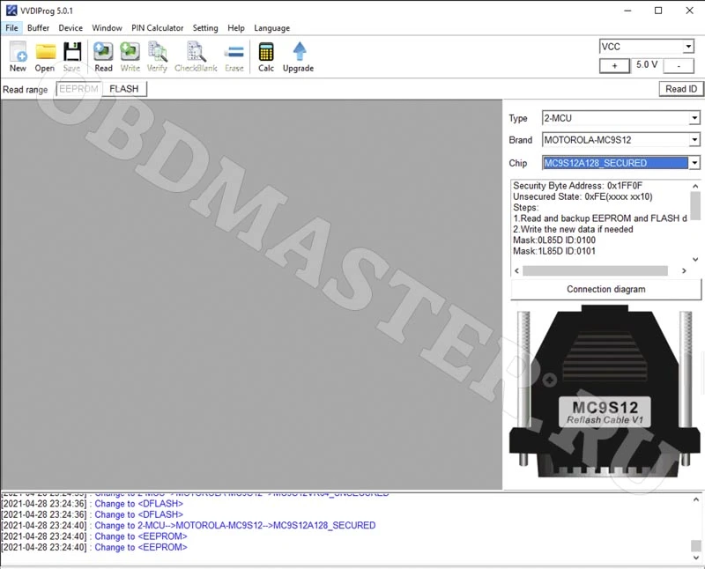Open the File menu
The height and width of the screenshot is (569, 705).
pos(11,28)
